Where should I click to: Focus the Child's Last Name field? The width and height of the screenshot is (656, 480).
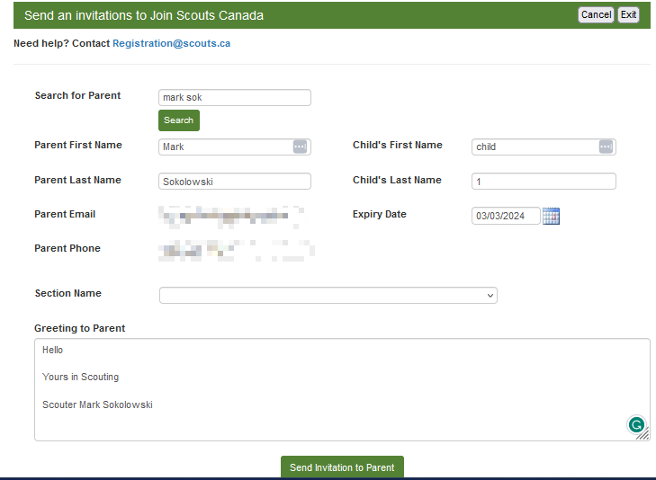click(x=544, y=182)
